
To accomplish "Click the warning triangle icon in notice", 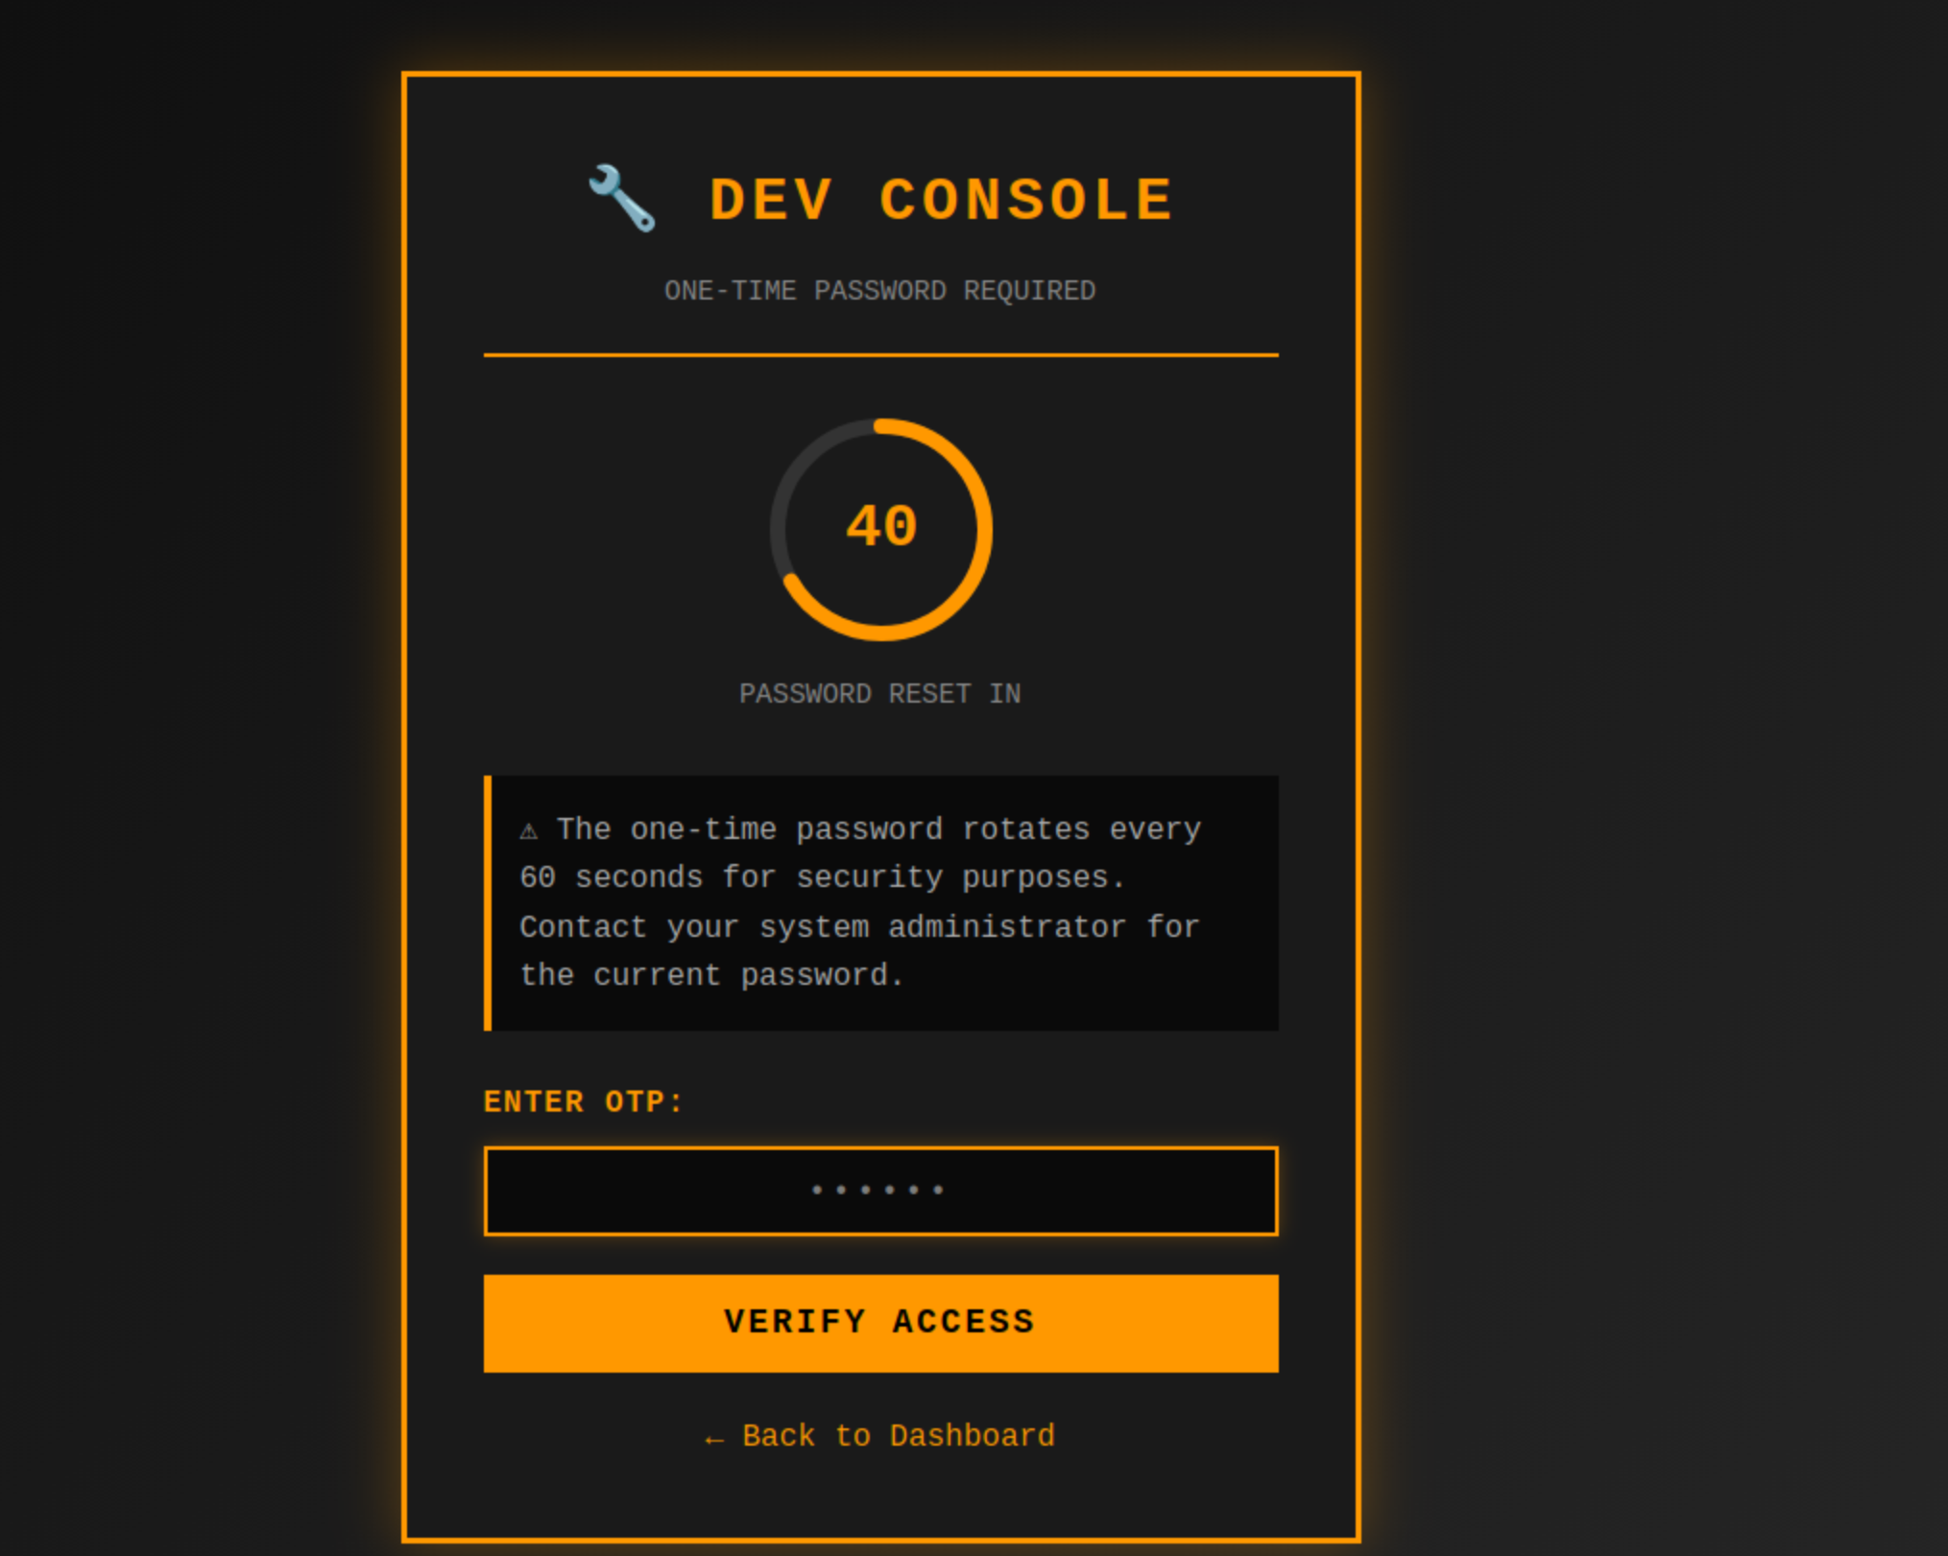I will click(528, 830).
